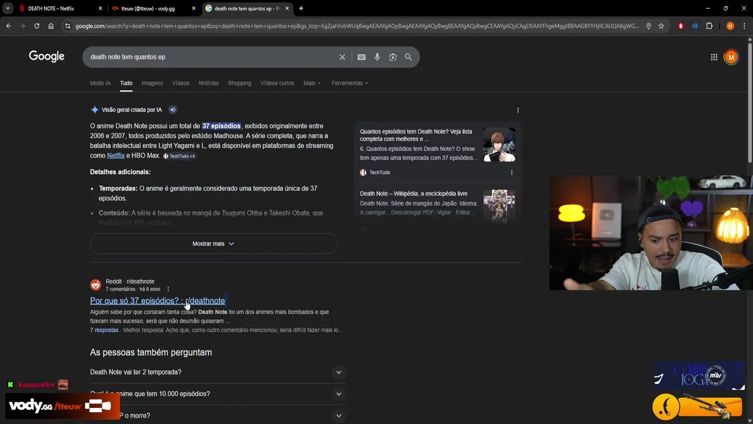Open the Google account avatar on the page

coord(731,57)
